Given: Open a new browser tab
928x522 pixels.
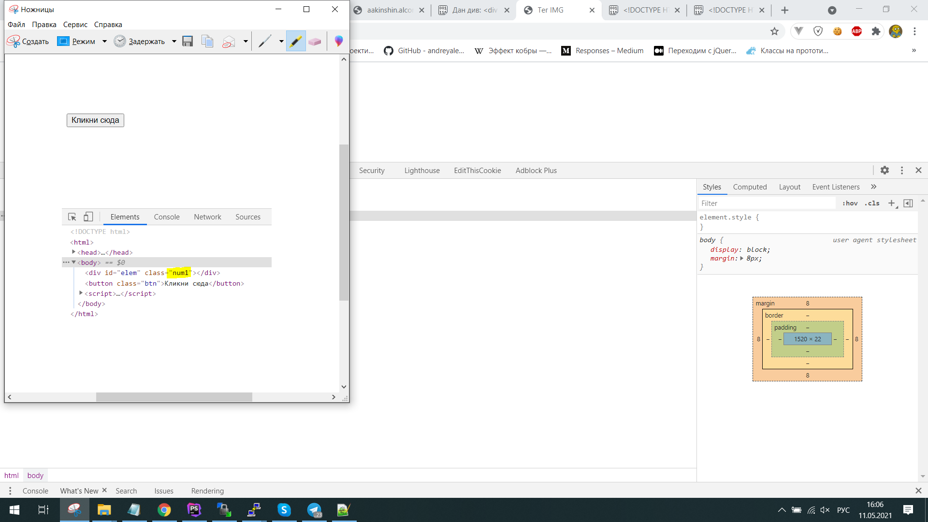Looking at the screenshot, I should click(785, 10).
